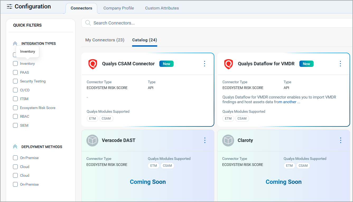The width and height of the screenshot is (353, 202).
Task: Tick the Ecosystem Risk Score checkbox
Action: [x=15, y=108]
